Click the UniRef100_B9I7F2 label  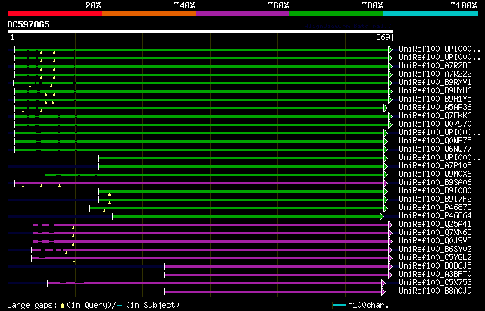(435, 199)
